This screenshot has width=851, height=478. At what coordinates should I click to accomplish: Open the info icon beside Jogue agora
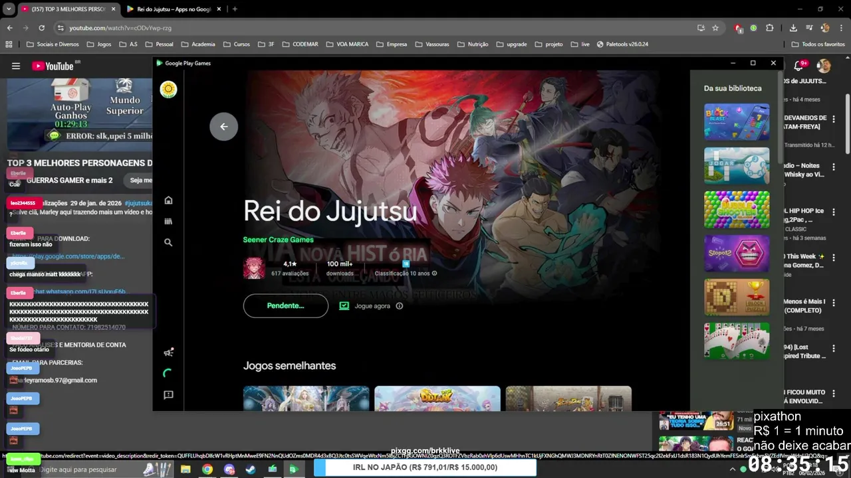(400, 306)
